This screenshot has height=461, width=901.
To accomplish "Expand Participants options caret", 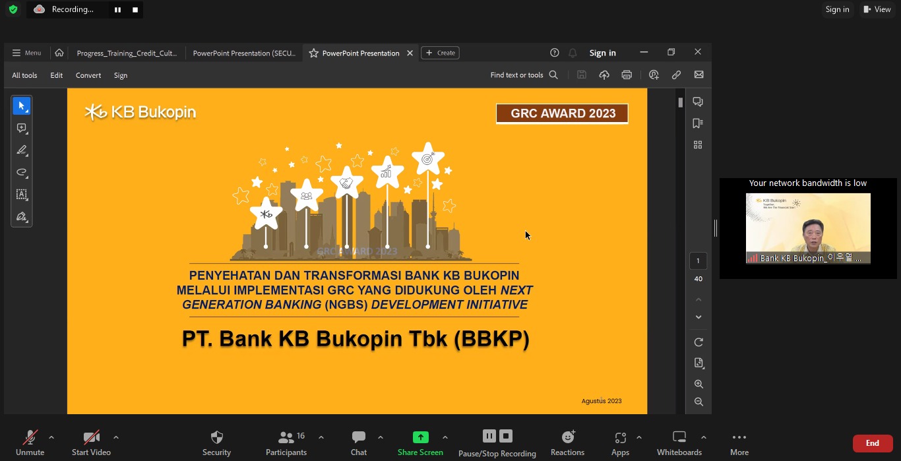I will point(321,437).
